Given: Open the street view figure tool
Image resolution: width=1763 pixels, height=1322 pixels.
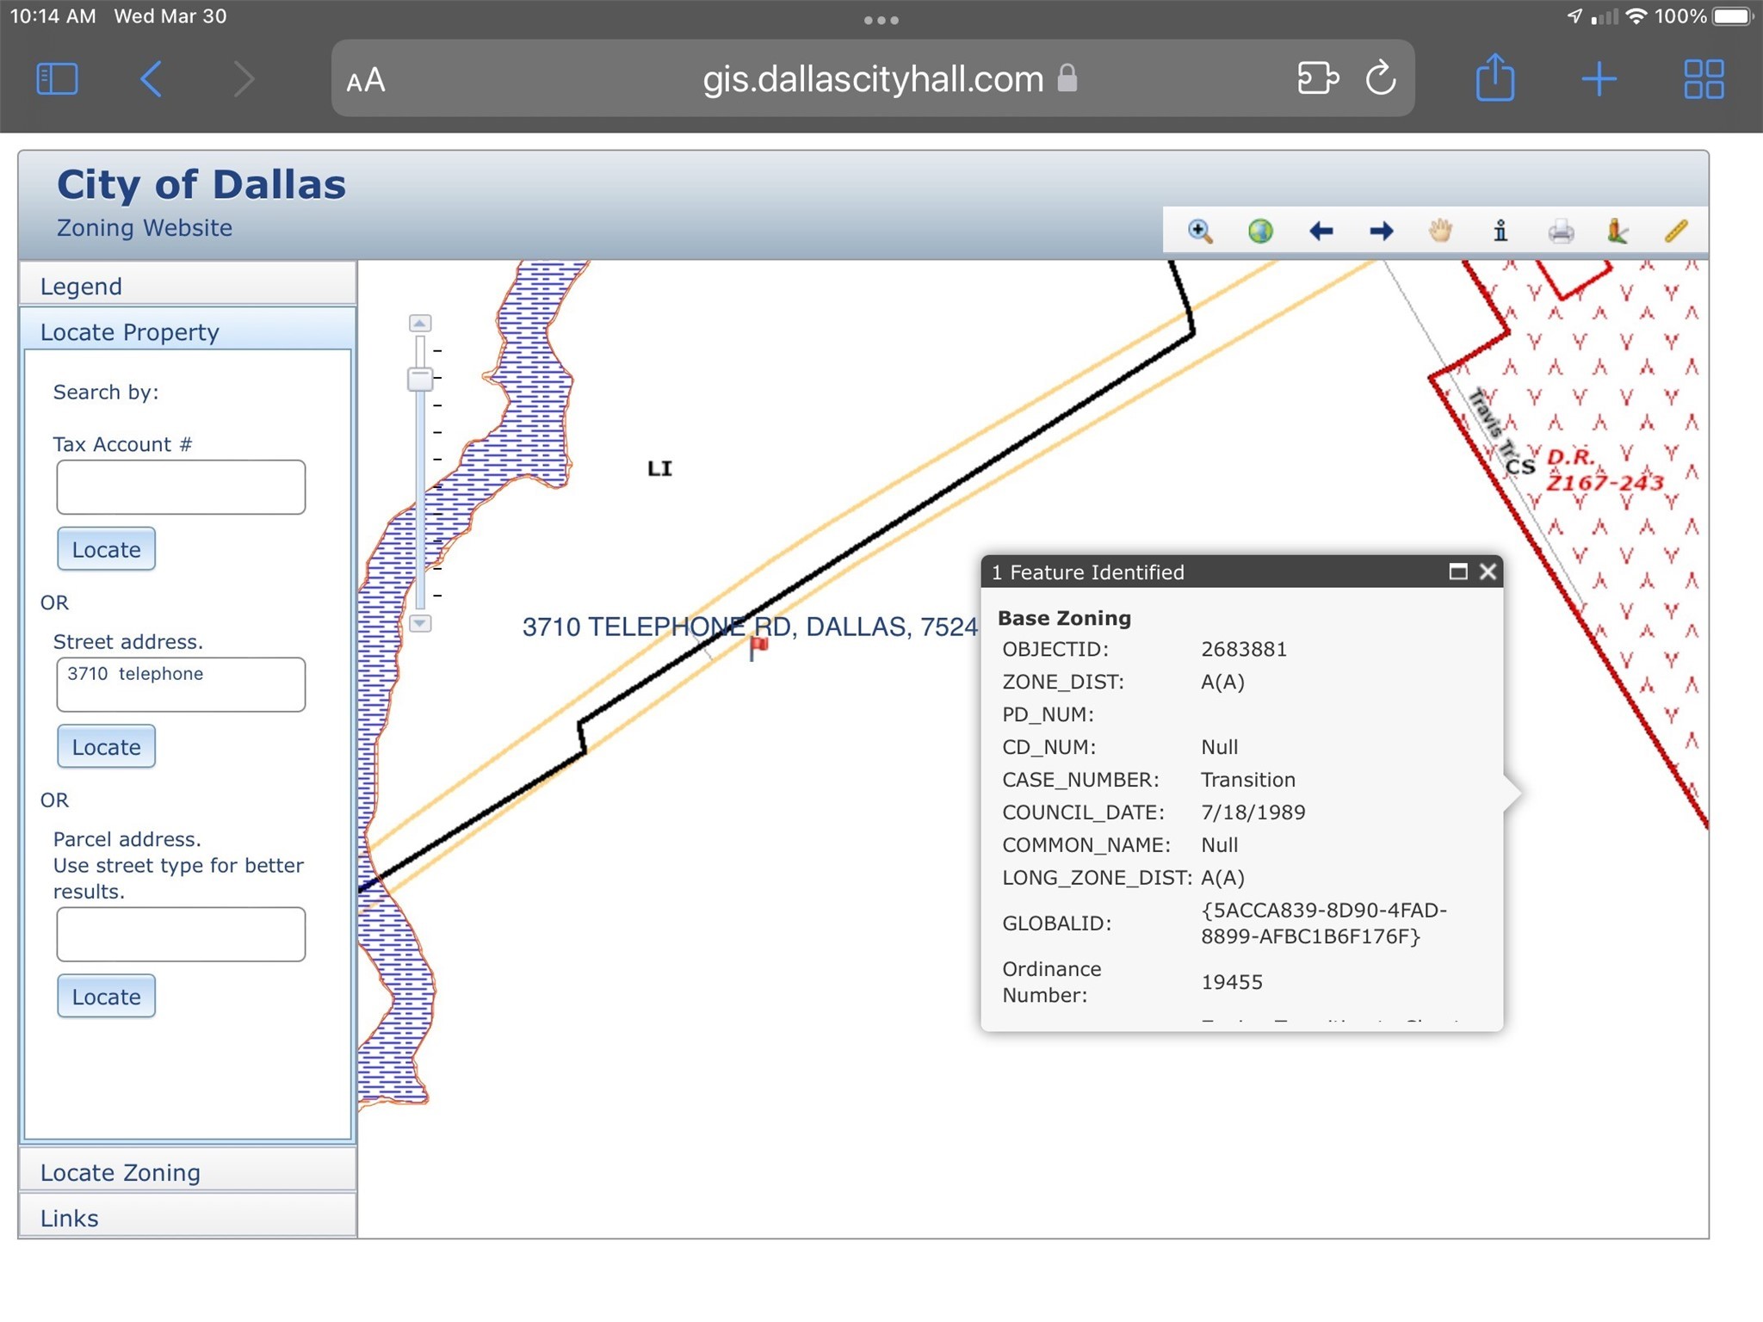Looking at the screenshot, I should pos(1617,231).
